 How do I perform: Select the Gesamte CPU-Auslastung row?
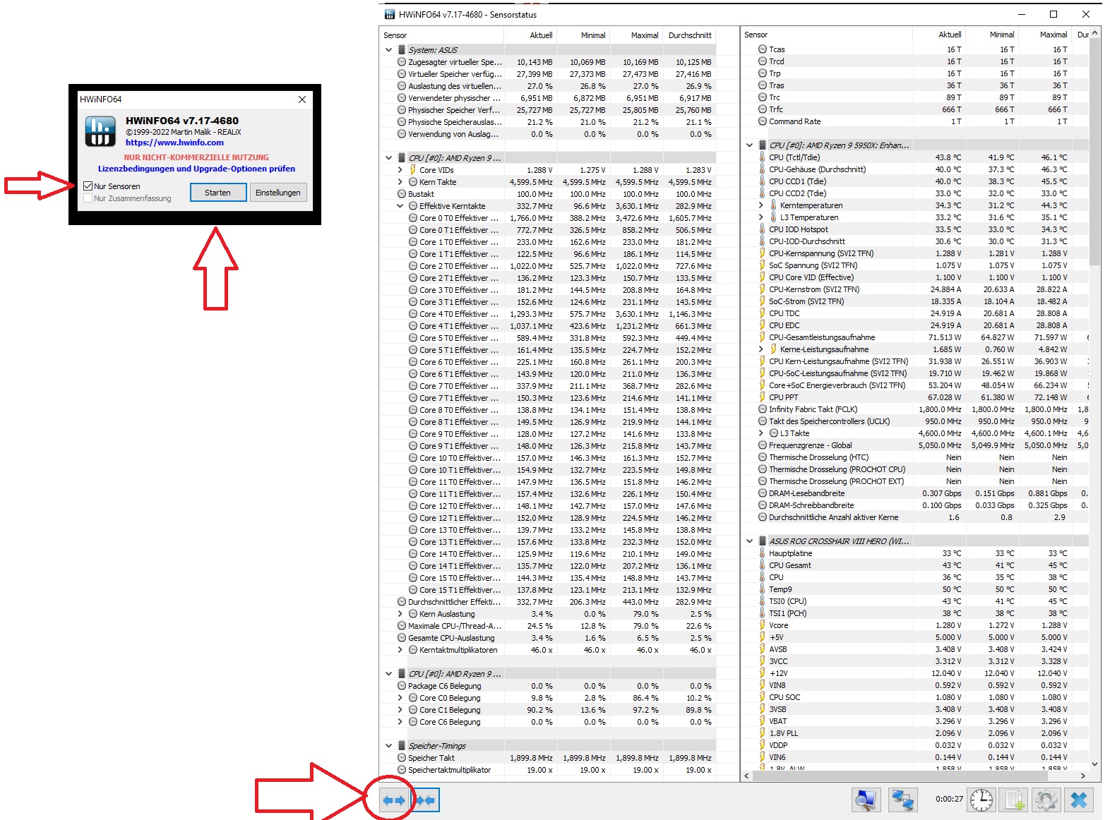tap(548, 638)
